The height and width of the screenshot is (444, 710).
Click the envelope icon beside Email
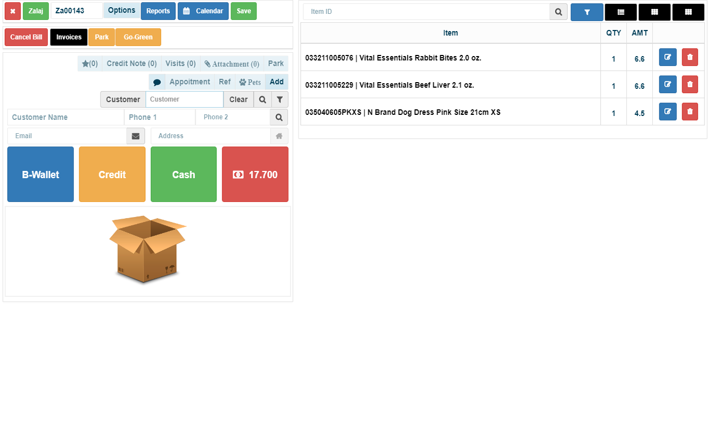(135, 135)
